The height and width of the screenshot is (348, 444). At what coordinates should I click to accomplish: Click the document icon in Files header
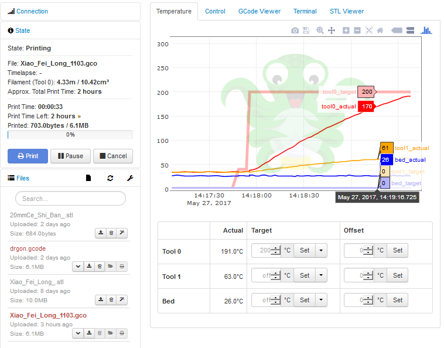[88, 178]
